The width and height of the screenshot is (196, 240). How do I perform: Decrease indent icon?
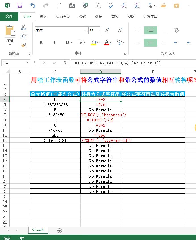coord(177,43)
